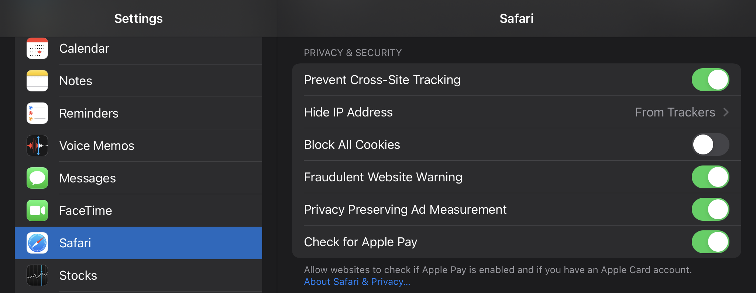Click the Reminders icon
Image resolution: width=756 pixels, height=293 pixels.
[x=37, y=113]
